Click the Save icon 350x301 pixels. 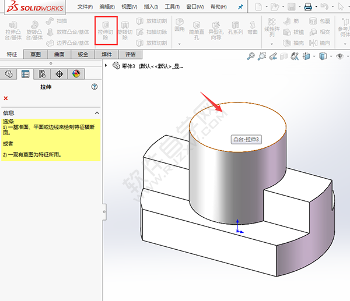pos(291,6)
